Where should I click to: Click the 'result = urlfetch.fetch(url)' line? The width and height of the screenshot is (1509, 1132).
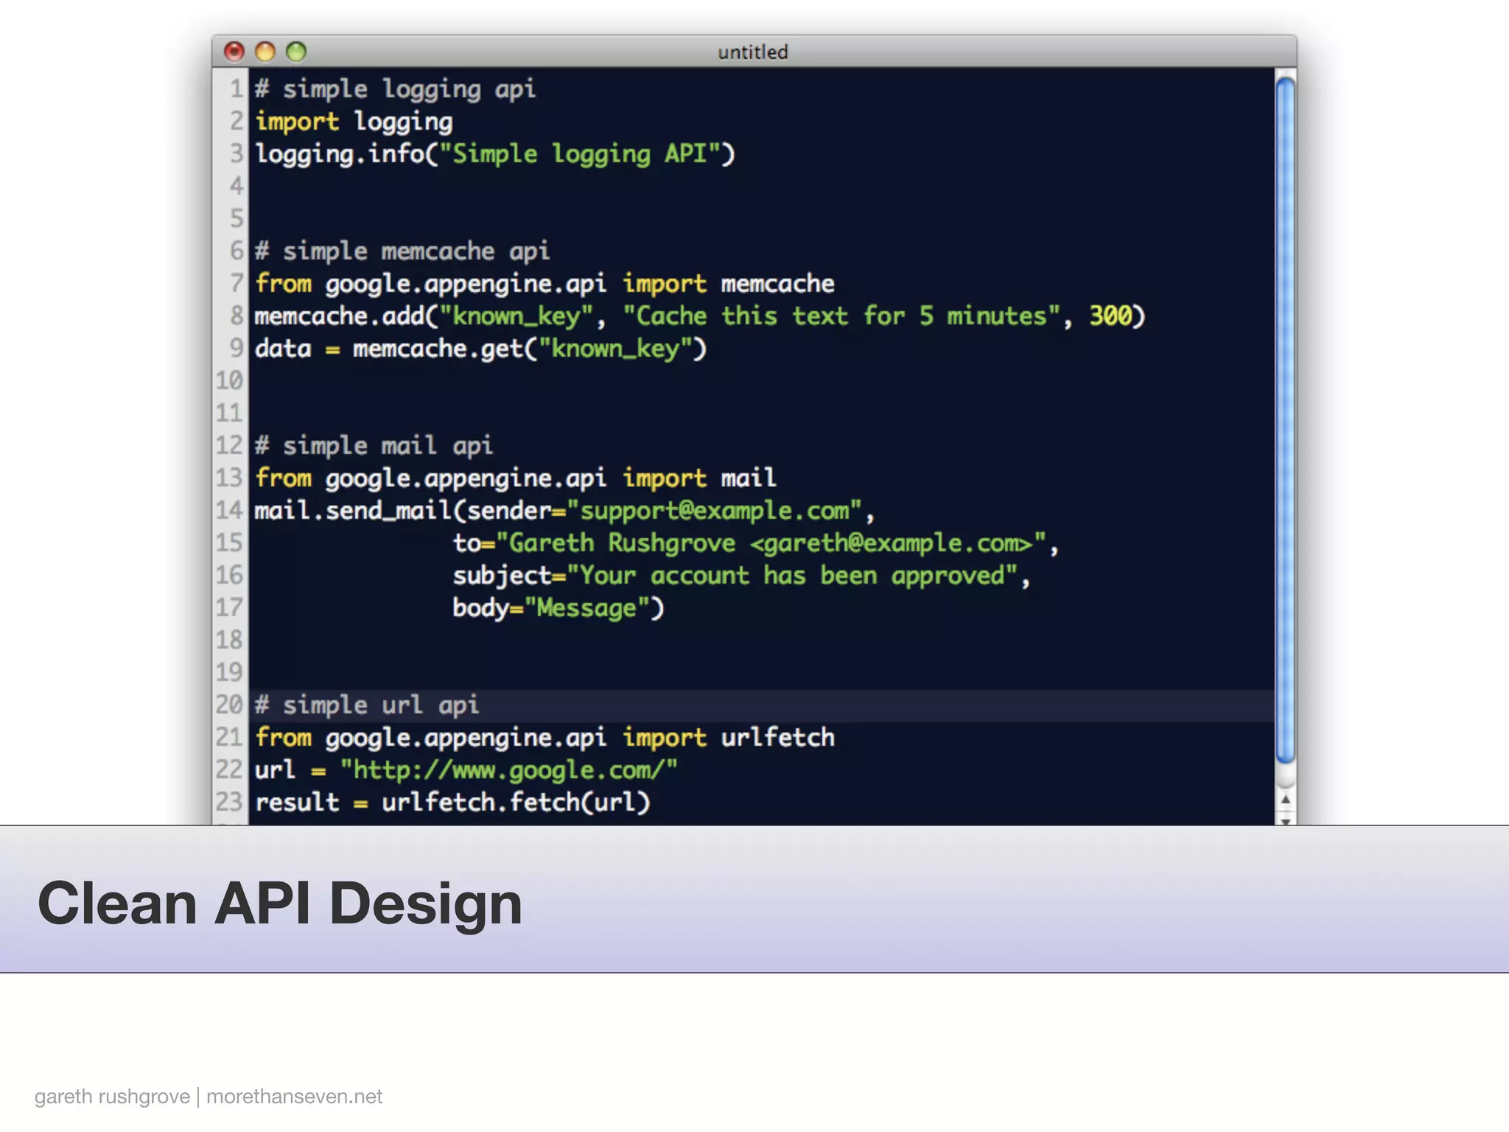pyautogui.click(x=452, y=803)
